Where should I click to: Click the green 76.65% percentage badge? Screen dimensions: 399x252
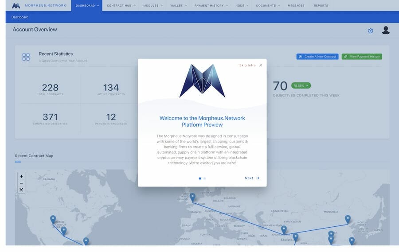tap(301, 85)
